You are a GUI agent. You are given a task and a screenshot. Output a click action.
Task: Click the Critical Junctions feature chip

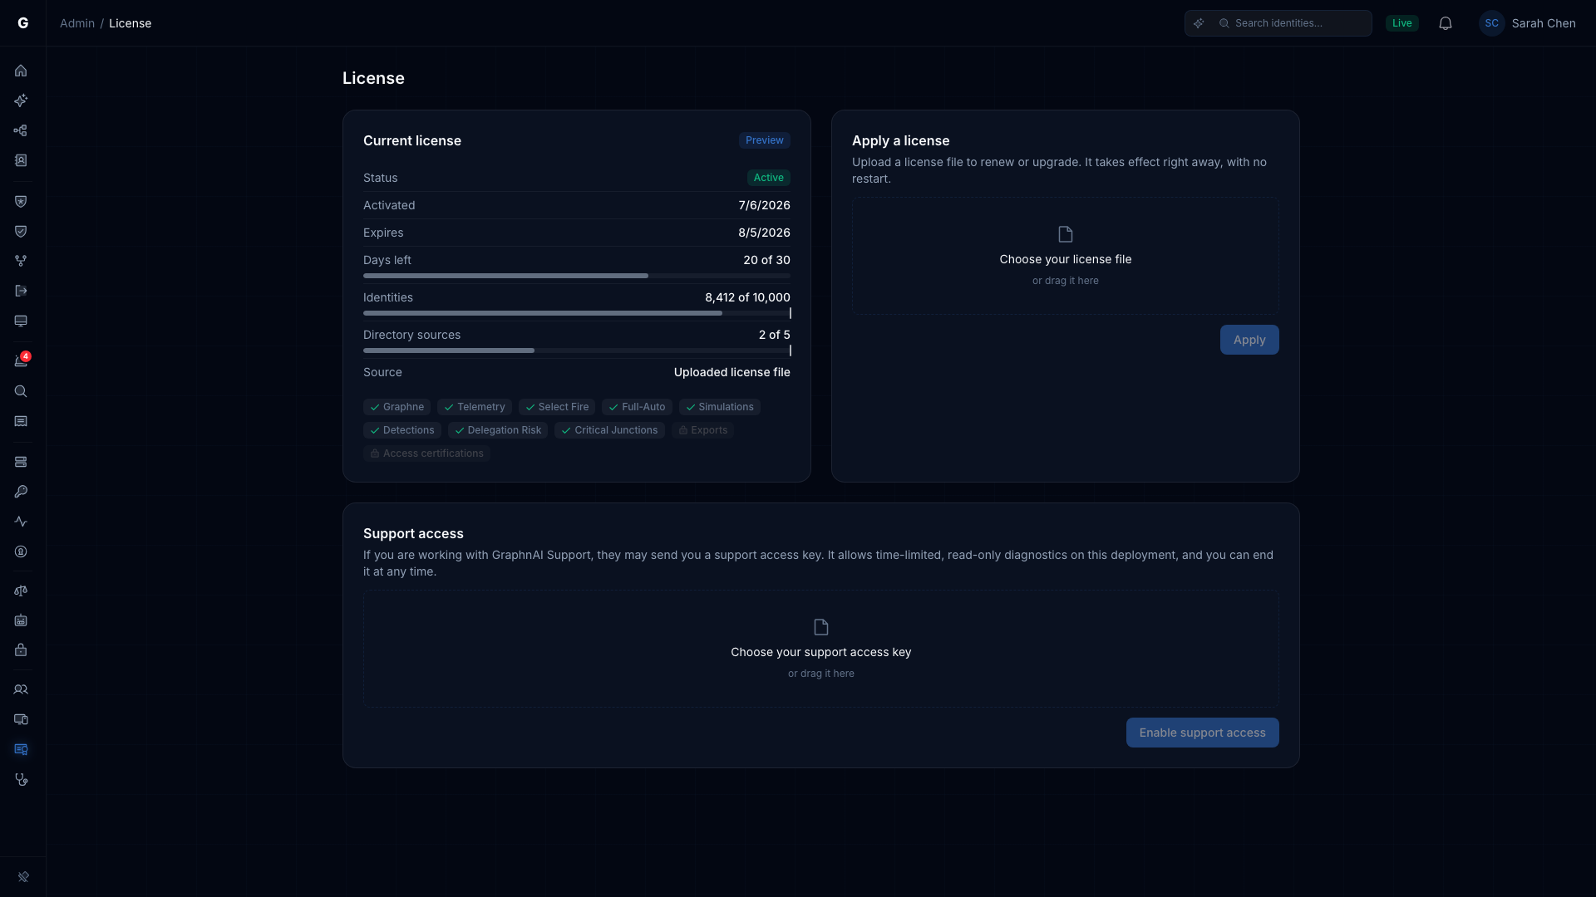(x=609, y=430)
